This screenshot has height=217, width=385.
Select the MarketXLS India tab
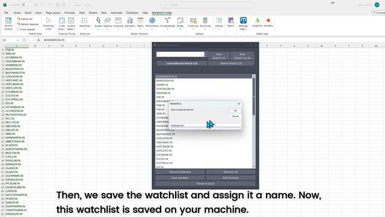(x=162, y=13)
